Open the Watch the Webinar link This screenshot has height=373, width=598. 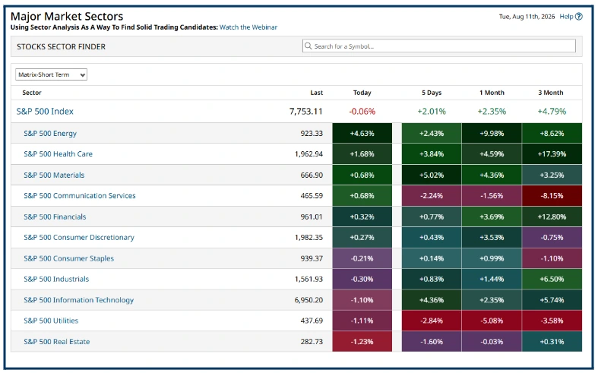pyautogui.click(x=248, y=27)
